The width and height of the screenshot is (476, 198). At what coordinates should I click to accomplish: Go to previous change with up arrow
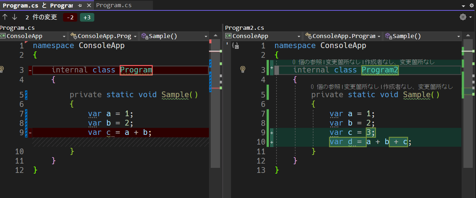[5, 17]
